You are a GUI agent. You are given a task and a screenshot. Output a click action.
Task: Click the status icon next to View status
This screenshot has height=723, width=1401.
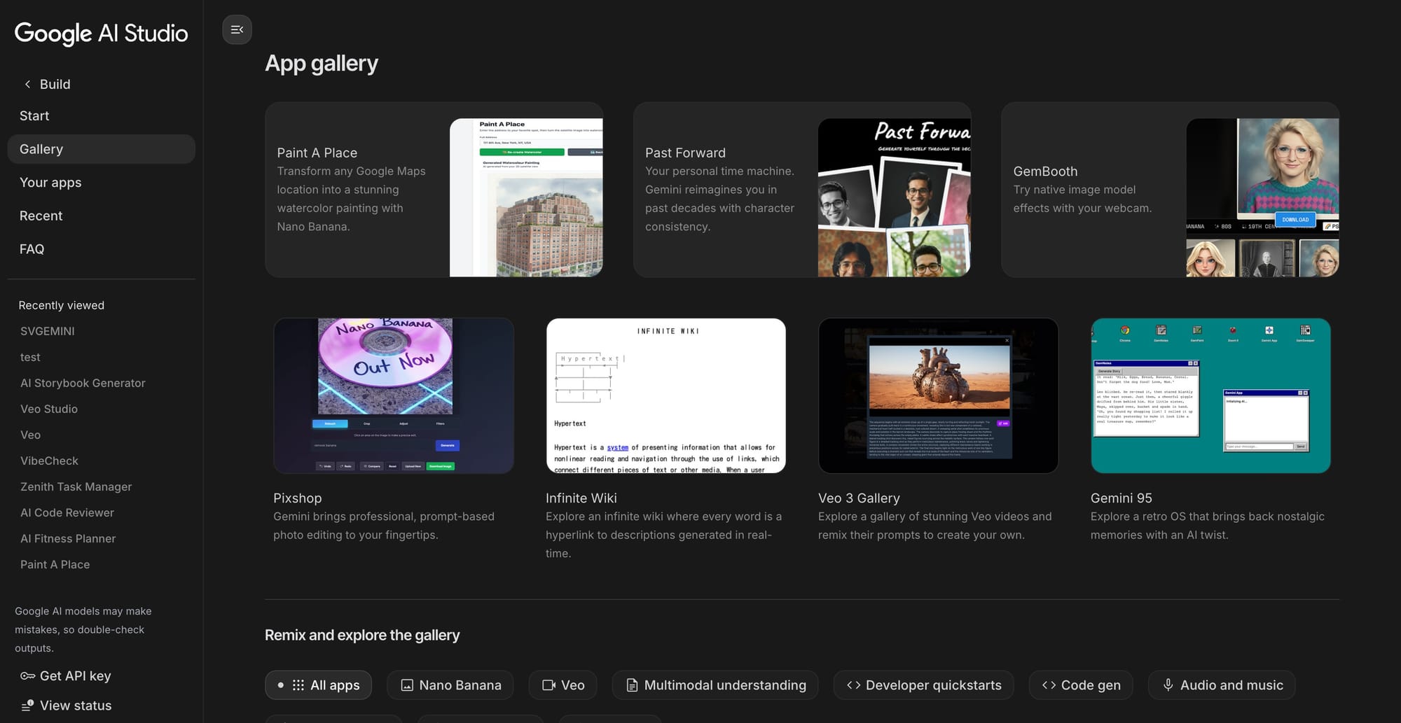28,705
